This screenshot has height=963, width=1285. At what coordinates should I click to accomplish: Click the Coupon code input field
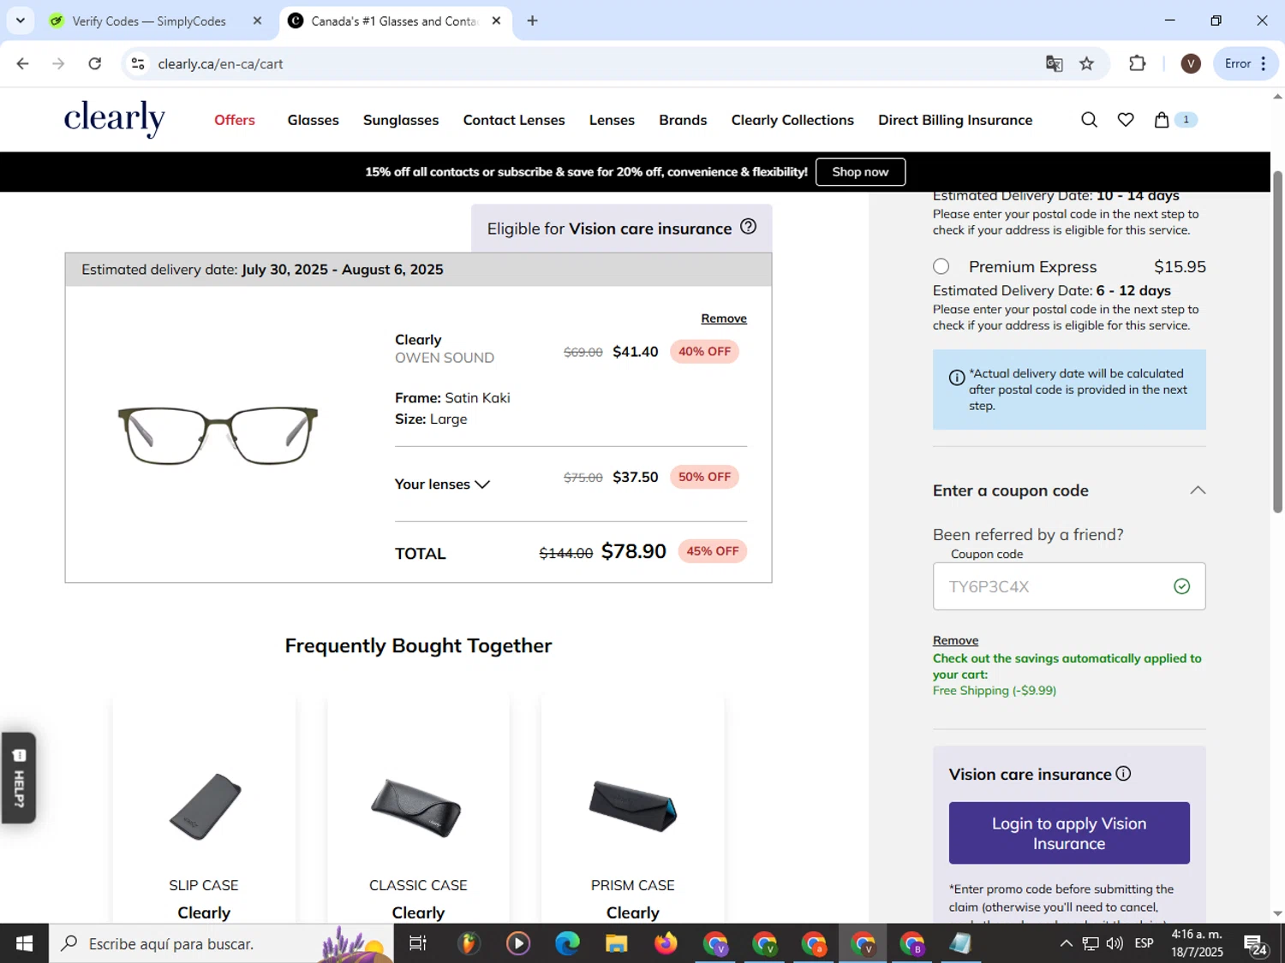click(x=1069, y=586)
